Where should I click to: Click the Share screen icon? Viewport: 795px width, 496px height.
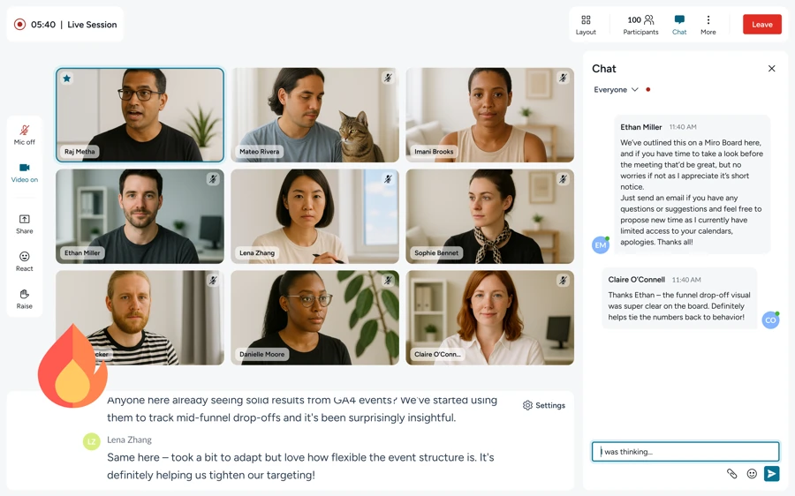coord(25,223)
